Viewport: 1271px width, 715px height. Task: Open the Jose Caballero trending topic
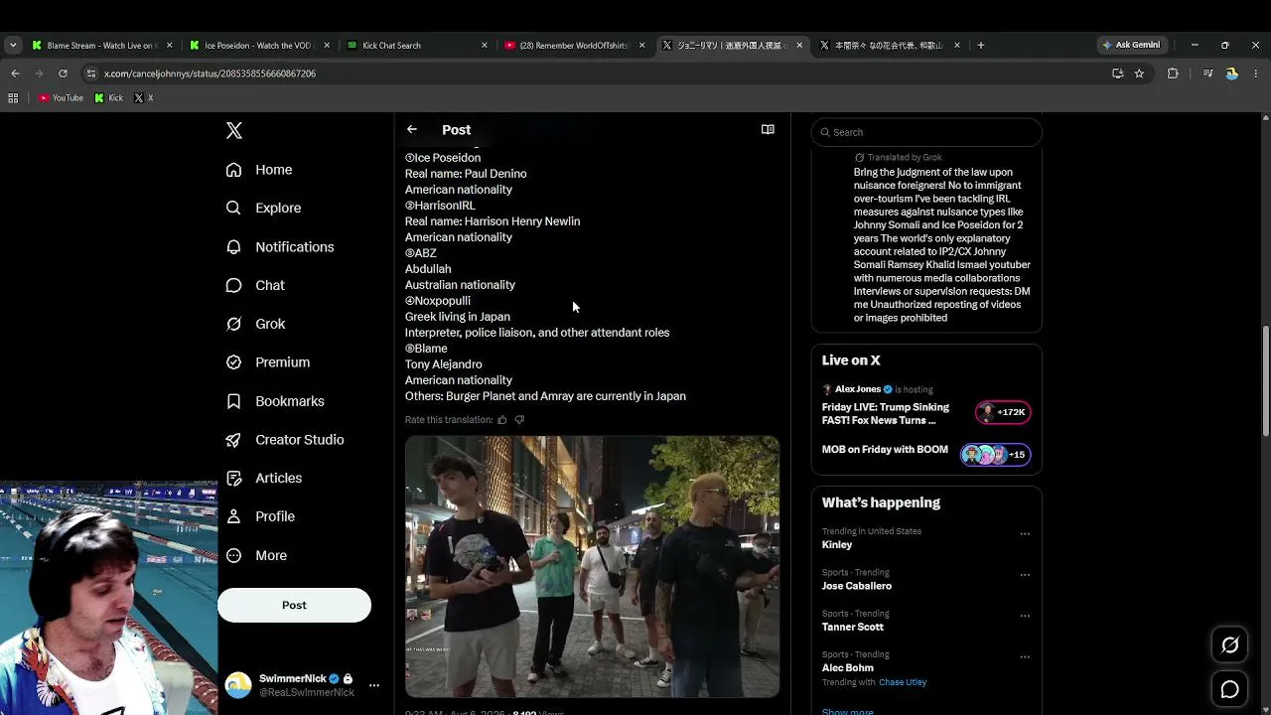pyautogui.click(x=857, y=586)
